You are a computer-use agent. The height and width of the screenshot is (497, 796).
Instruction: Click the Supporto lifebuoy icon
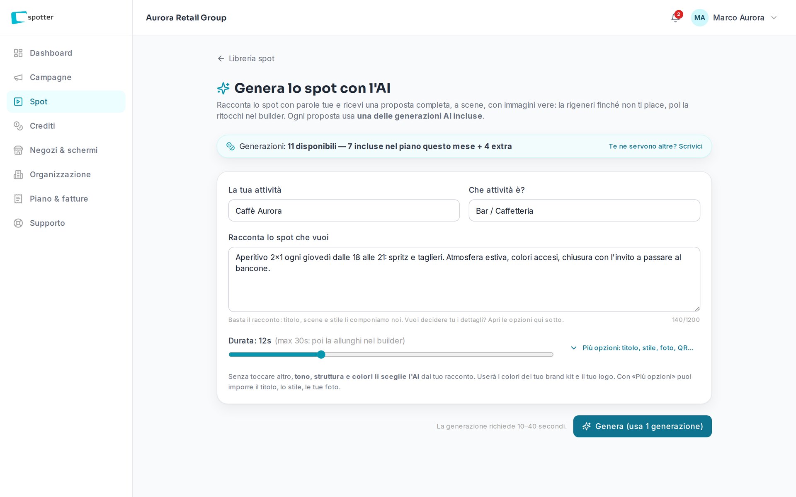coord(18,223)
